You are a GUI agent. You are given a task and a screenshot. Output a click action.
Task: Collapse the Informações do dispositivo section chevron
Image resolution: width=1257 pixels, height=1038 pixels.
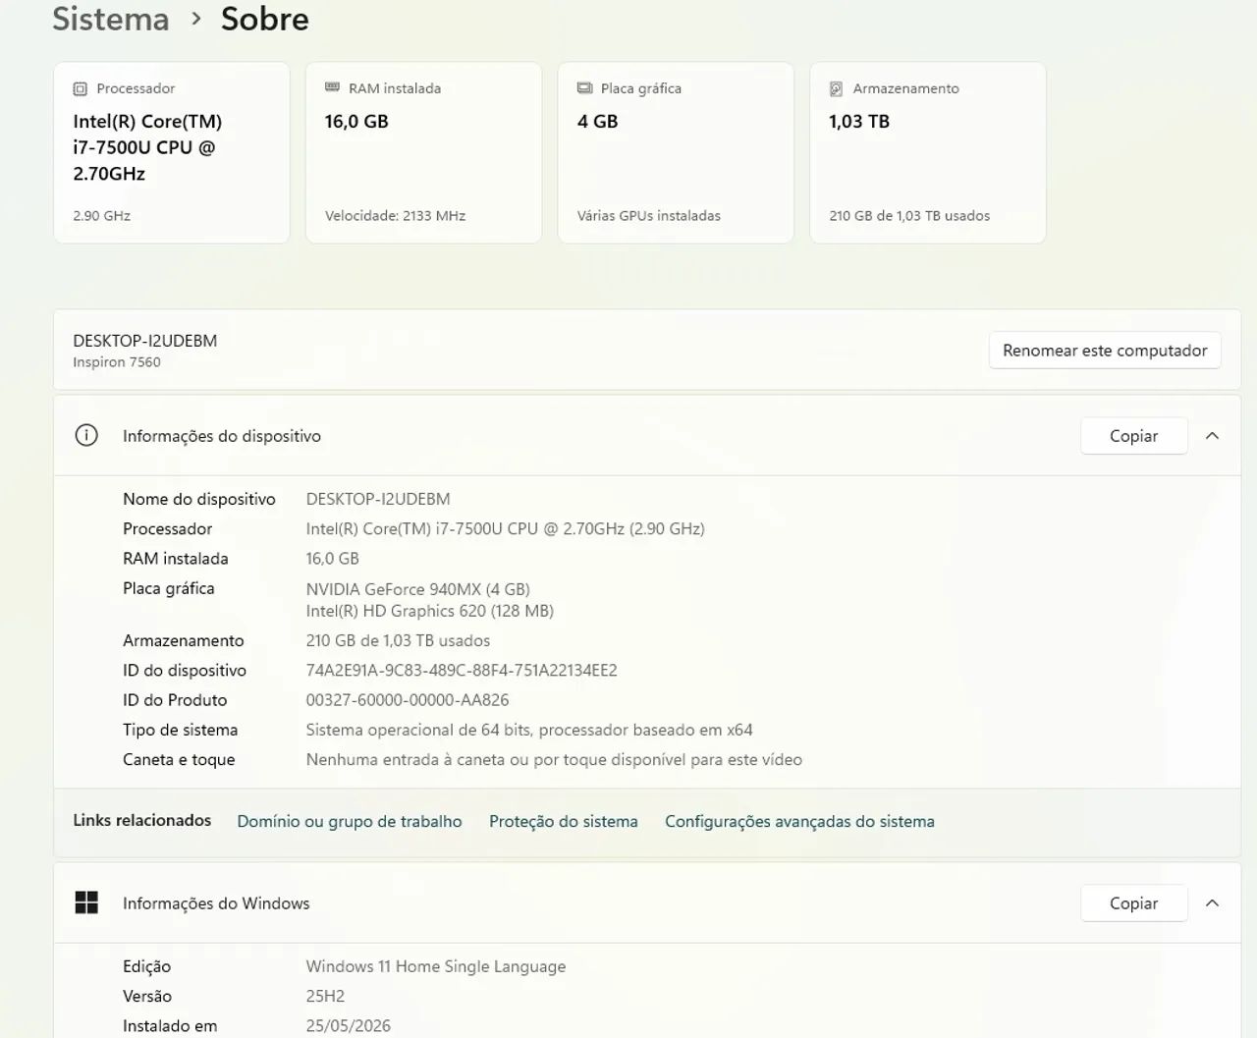[x=1212, y=436]
